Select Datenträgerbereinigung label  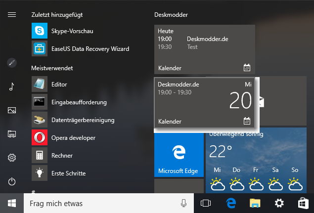(83, 120)
